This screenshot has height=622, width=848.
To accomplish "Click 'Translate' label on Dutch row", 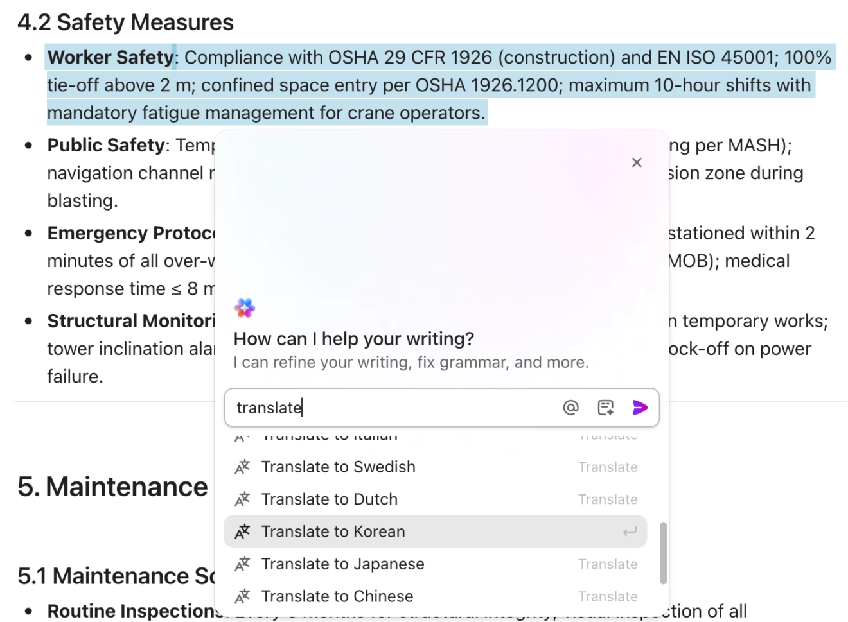I will point(608,499).
